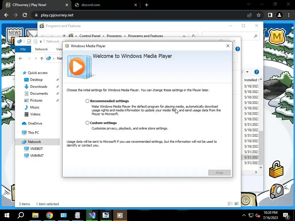Screen dimensions: 295x221
Task: Open Downloads folder in navigation pane
Action: click(x=39, y=87)
